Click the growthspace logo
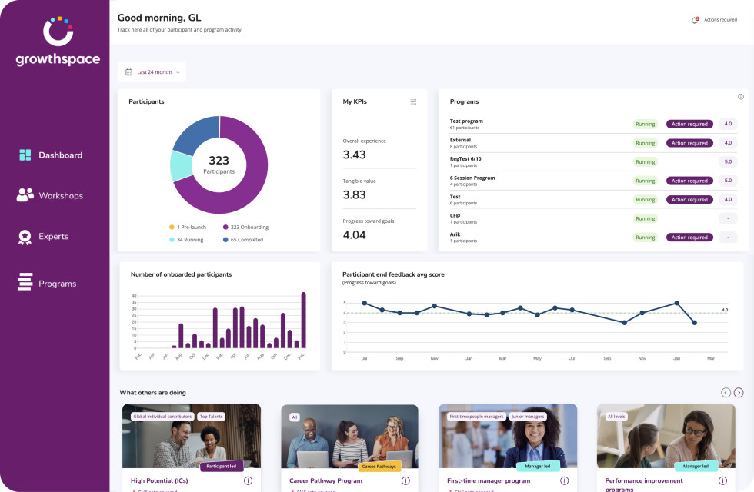The height and width of the screenshot is (492, 754). 59,42
